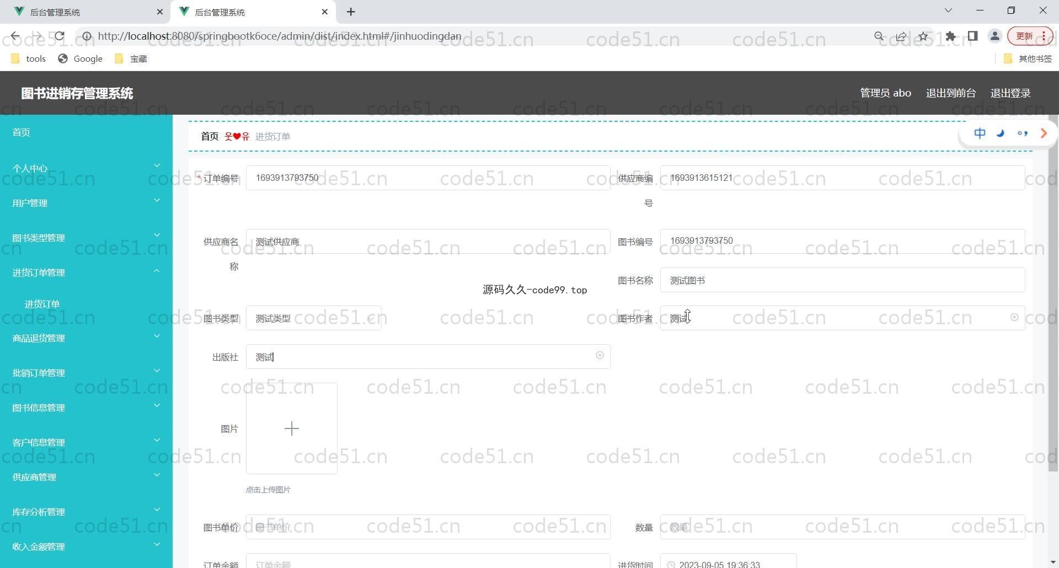Reload the page with refresh icon

pos(60,36)
